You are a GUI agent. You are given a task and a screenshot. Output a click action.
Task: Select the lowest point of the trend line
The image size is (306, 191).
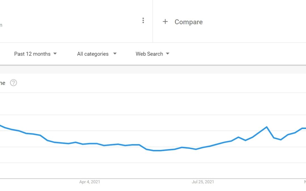[157, 151]
